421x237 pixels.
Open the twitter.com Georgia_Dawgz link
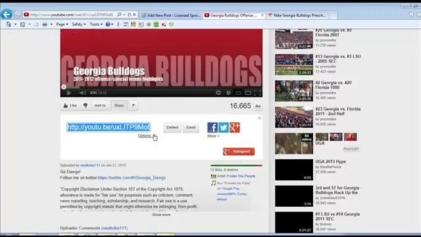132,178
